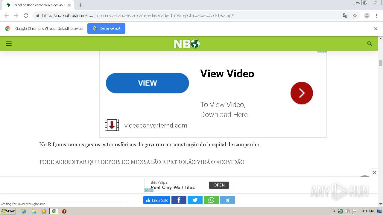Image resolution: width=383 pixels, height=215 pixels.
Task: Open Chrome profile avatar
Action: (x=367, y=16)
